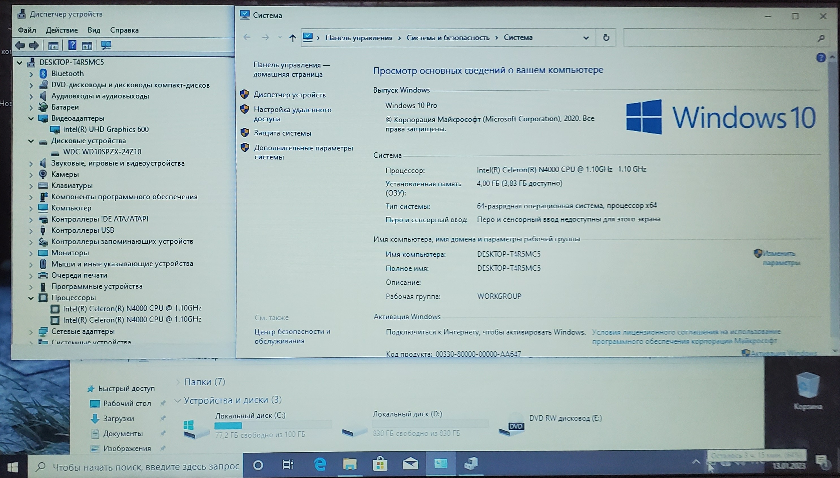Open the Mail app from taskbar
Image resolution: width=840 pixels, height=478 pixels.
(x=410, y=464)
